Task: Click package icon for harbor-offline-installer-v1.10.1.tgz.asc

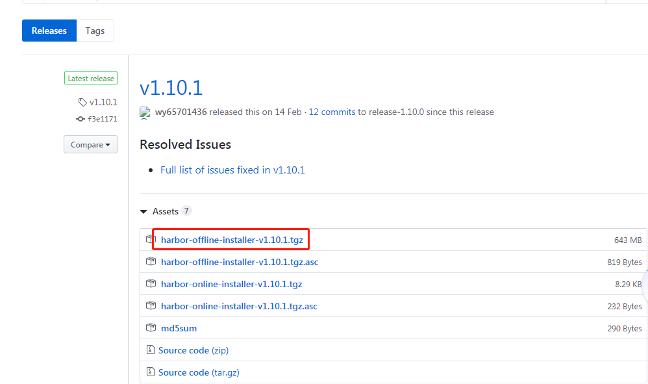Action: point(151,262)
